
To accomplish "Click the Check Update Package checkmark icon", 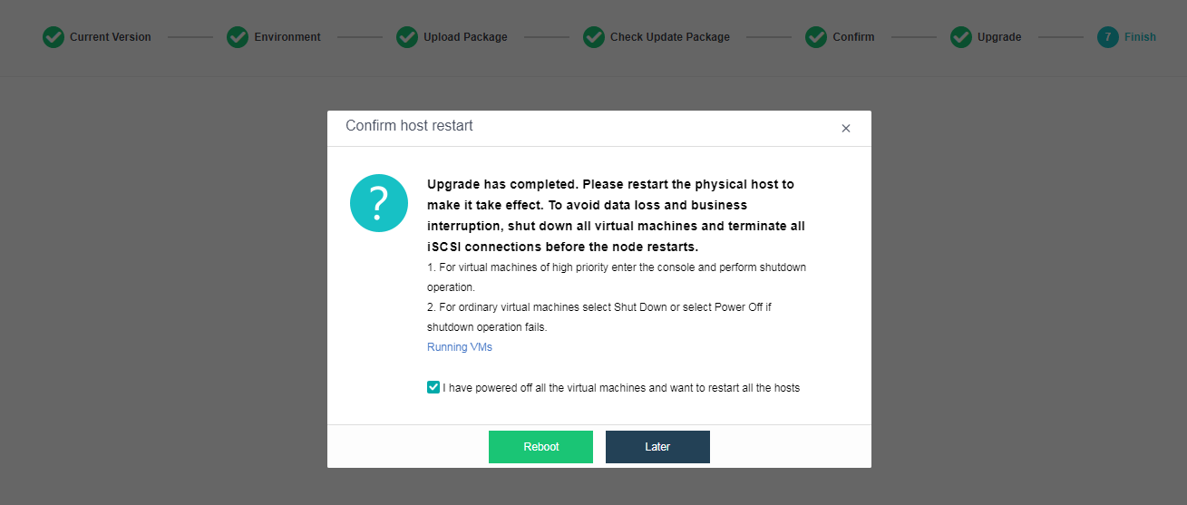I will click(x=594, y=37).
